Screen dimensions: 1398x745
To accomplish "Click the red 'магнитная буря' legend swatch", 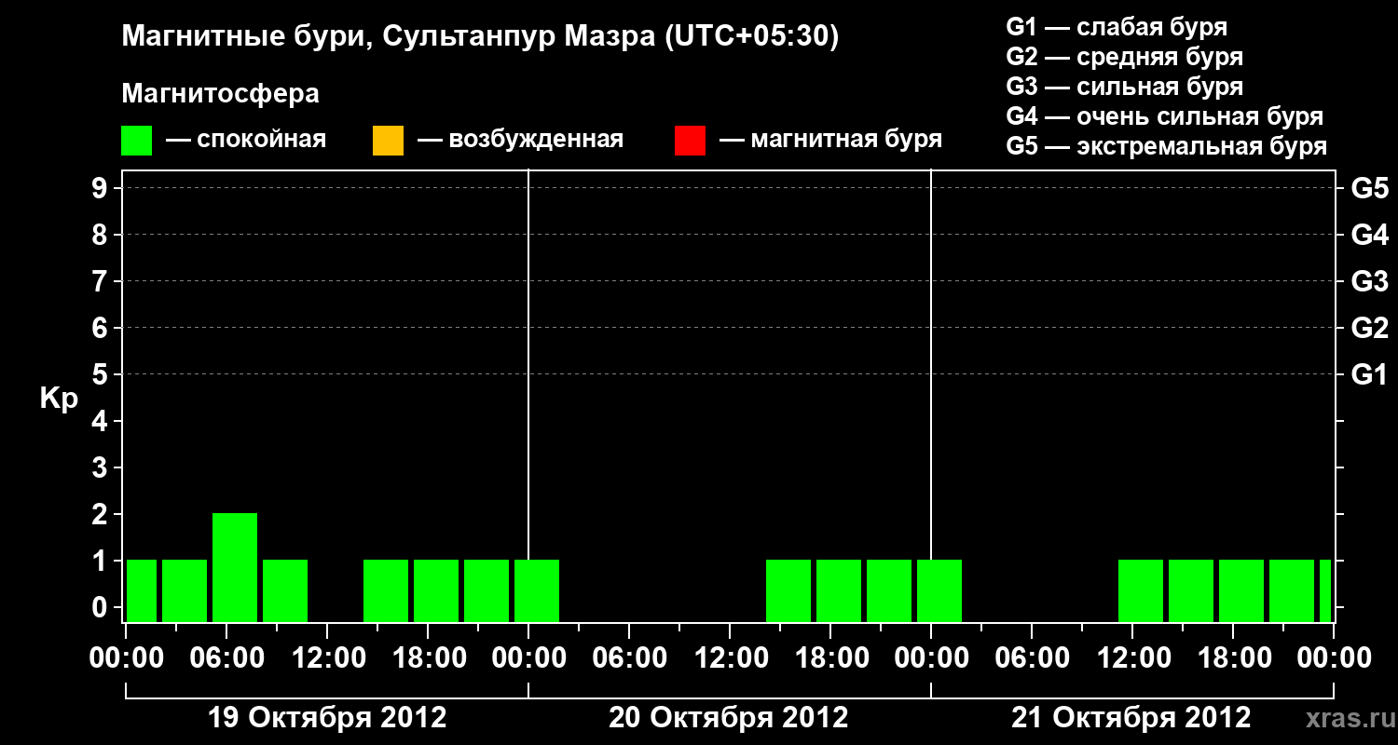I will [x=690, y=141].
